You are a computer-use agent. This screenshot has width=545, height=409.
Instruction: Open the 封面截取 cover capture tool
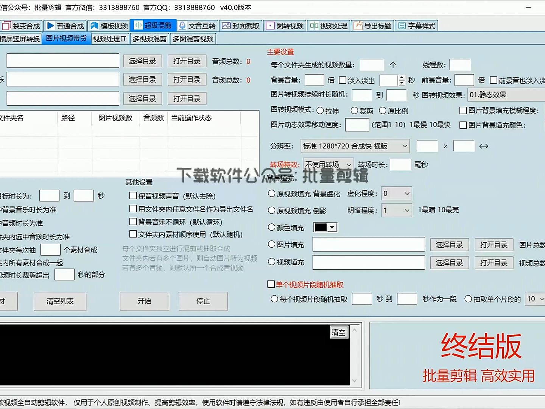[241, 25]
